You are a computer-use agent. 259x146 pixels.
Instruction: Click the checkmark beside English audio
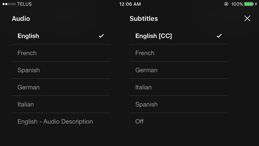(x=101, y=36)
